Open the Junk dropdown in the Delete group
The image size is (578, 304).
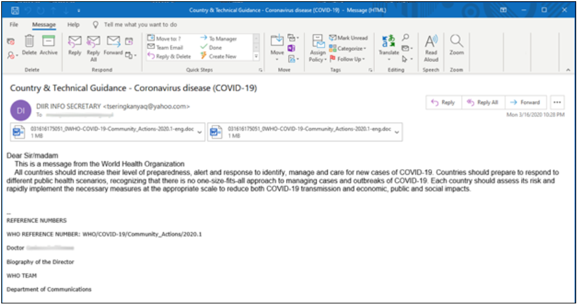(12, 56)
